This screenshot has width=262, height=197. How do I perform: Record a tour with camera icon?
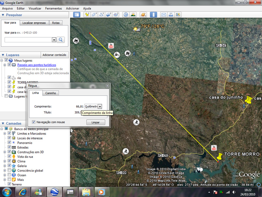coord(116,15)
